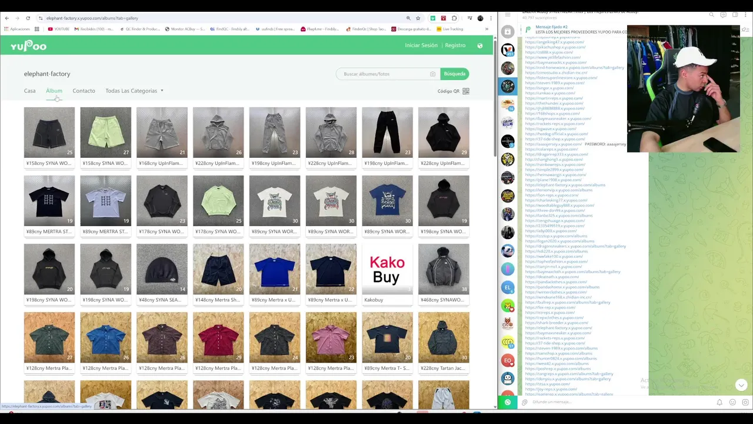Open Chrome zoom magnifier icon in address bar
753x424 pixels.
(408, 18)
